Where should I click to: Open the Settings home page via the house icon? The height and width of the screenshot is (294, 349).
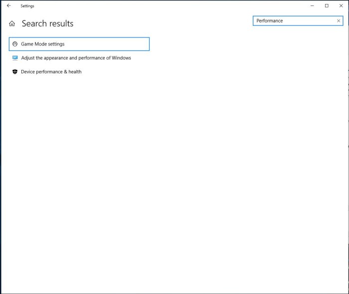[x=12, y=23]
